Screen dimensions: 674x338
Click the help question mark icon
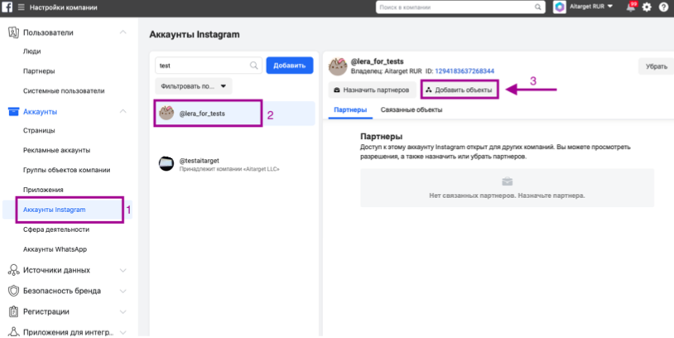(663, 7)
